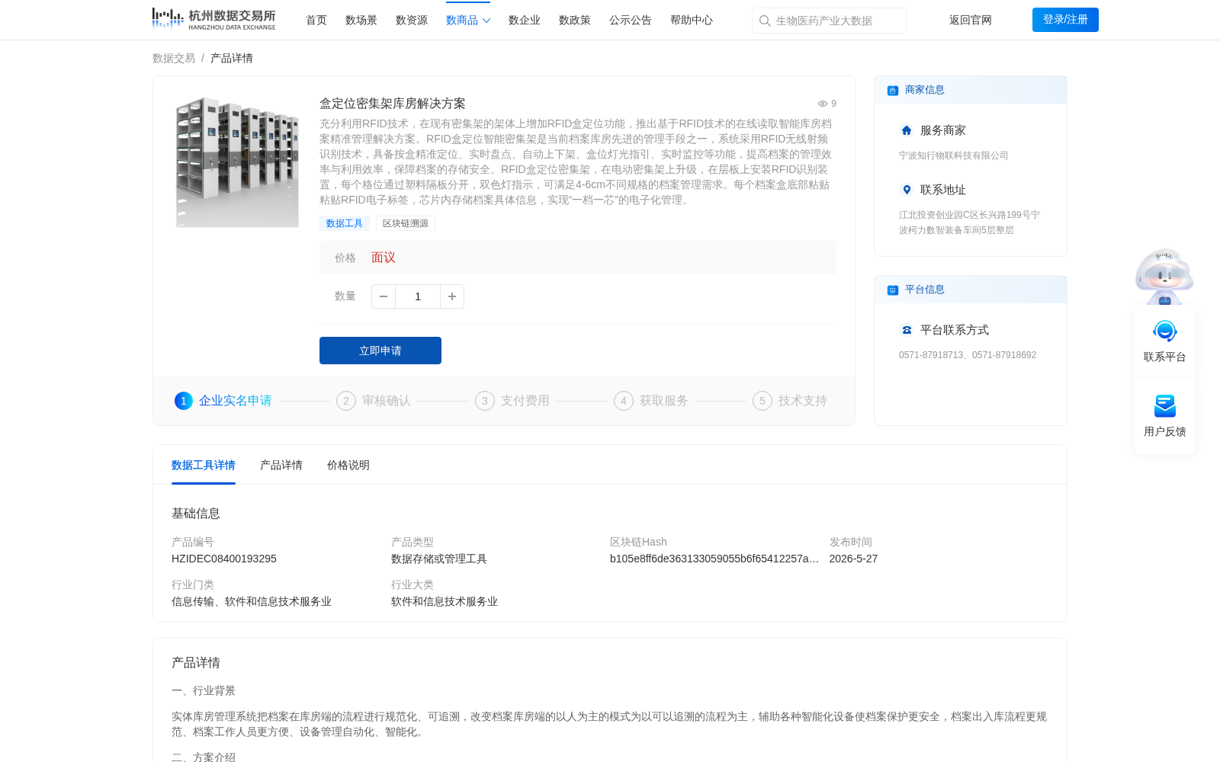This screenshot has width=1220, height=762.
Task: Click the 数据工具 tag
Action: tap(345, 223)
